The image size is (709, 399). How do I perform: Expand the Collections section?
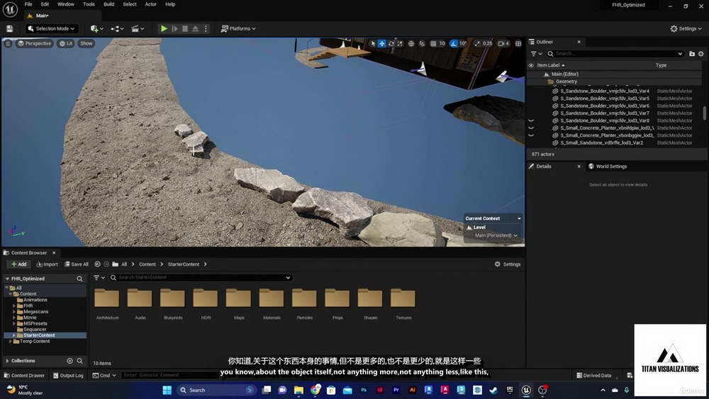pos(7,361)
